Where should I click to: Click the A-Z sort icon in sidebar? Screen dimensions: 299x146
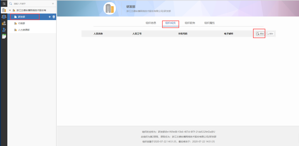(4, 3)
